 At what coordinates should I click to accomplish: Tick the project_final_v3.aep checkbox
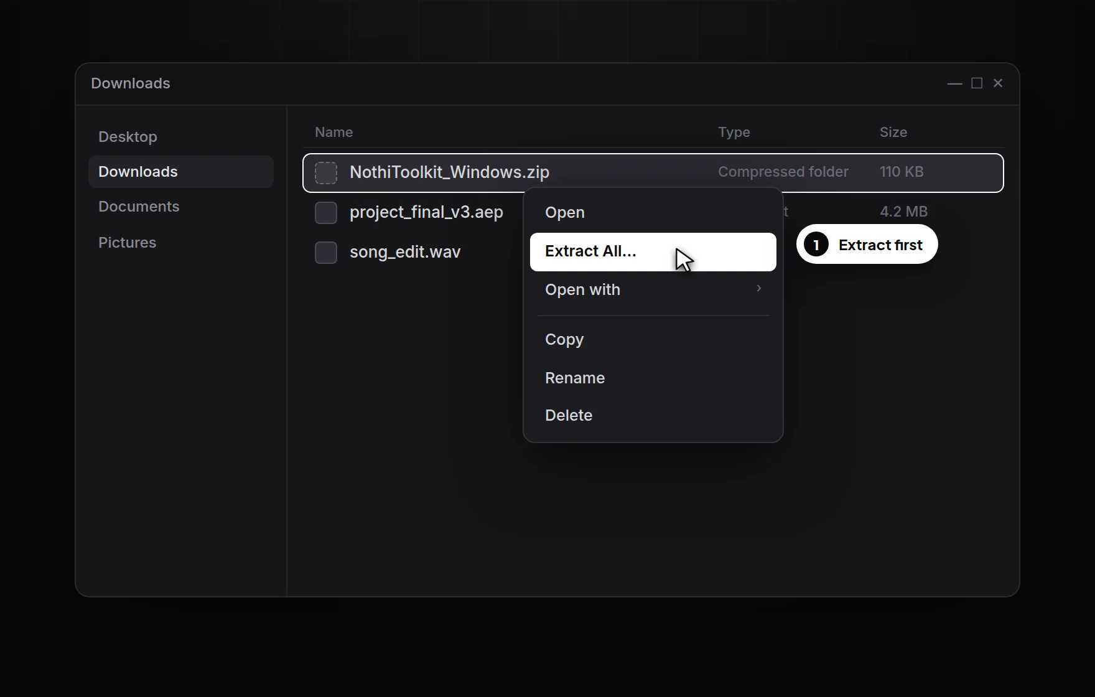pyautogui.click(x=326, y=212)
